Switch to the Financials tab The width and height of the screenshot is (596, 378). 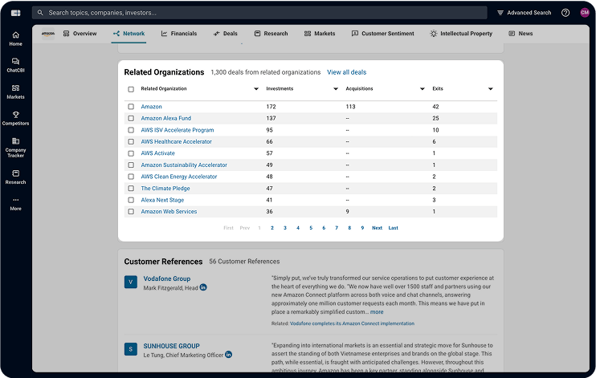178,34
